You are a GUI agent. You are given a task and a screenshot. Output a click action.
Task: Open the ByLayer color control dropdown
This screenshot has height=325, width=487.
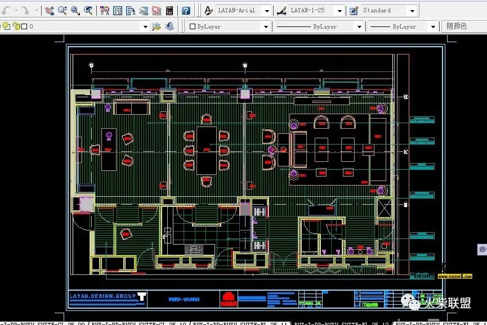(x=266, y=26)
